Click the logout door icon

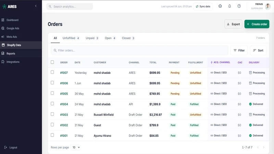(5, 147)
